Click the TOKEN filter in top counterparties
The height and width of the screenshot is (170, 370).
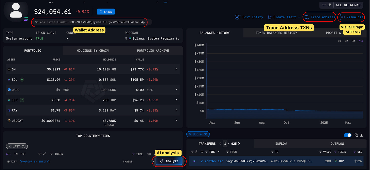pos(56,154)
